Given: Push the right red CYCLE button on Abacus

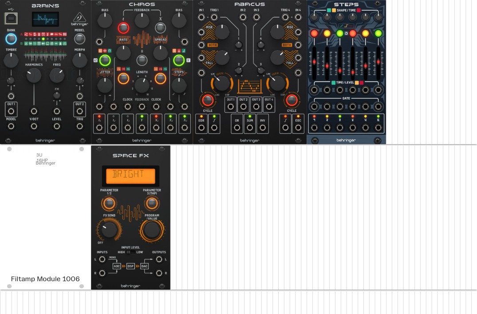Looking at the screenshot, I should pyautogui.click(x=292, y=100).
